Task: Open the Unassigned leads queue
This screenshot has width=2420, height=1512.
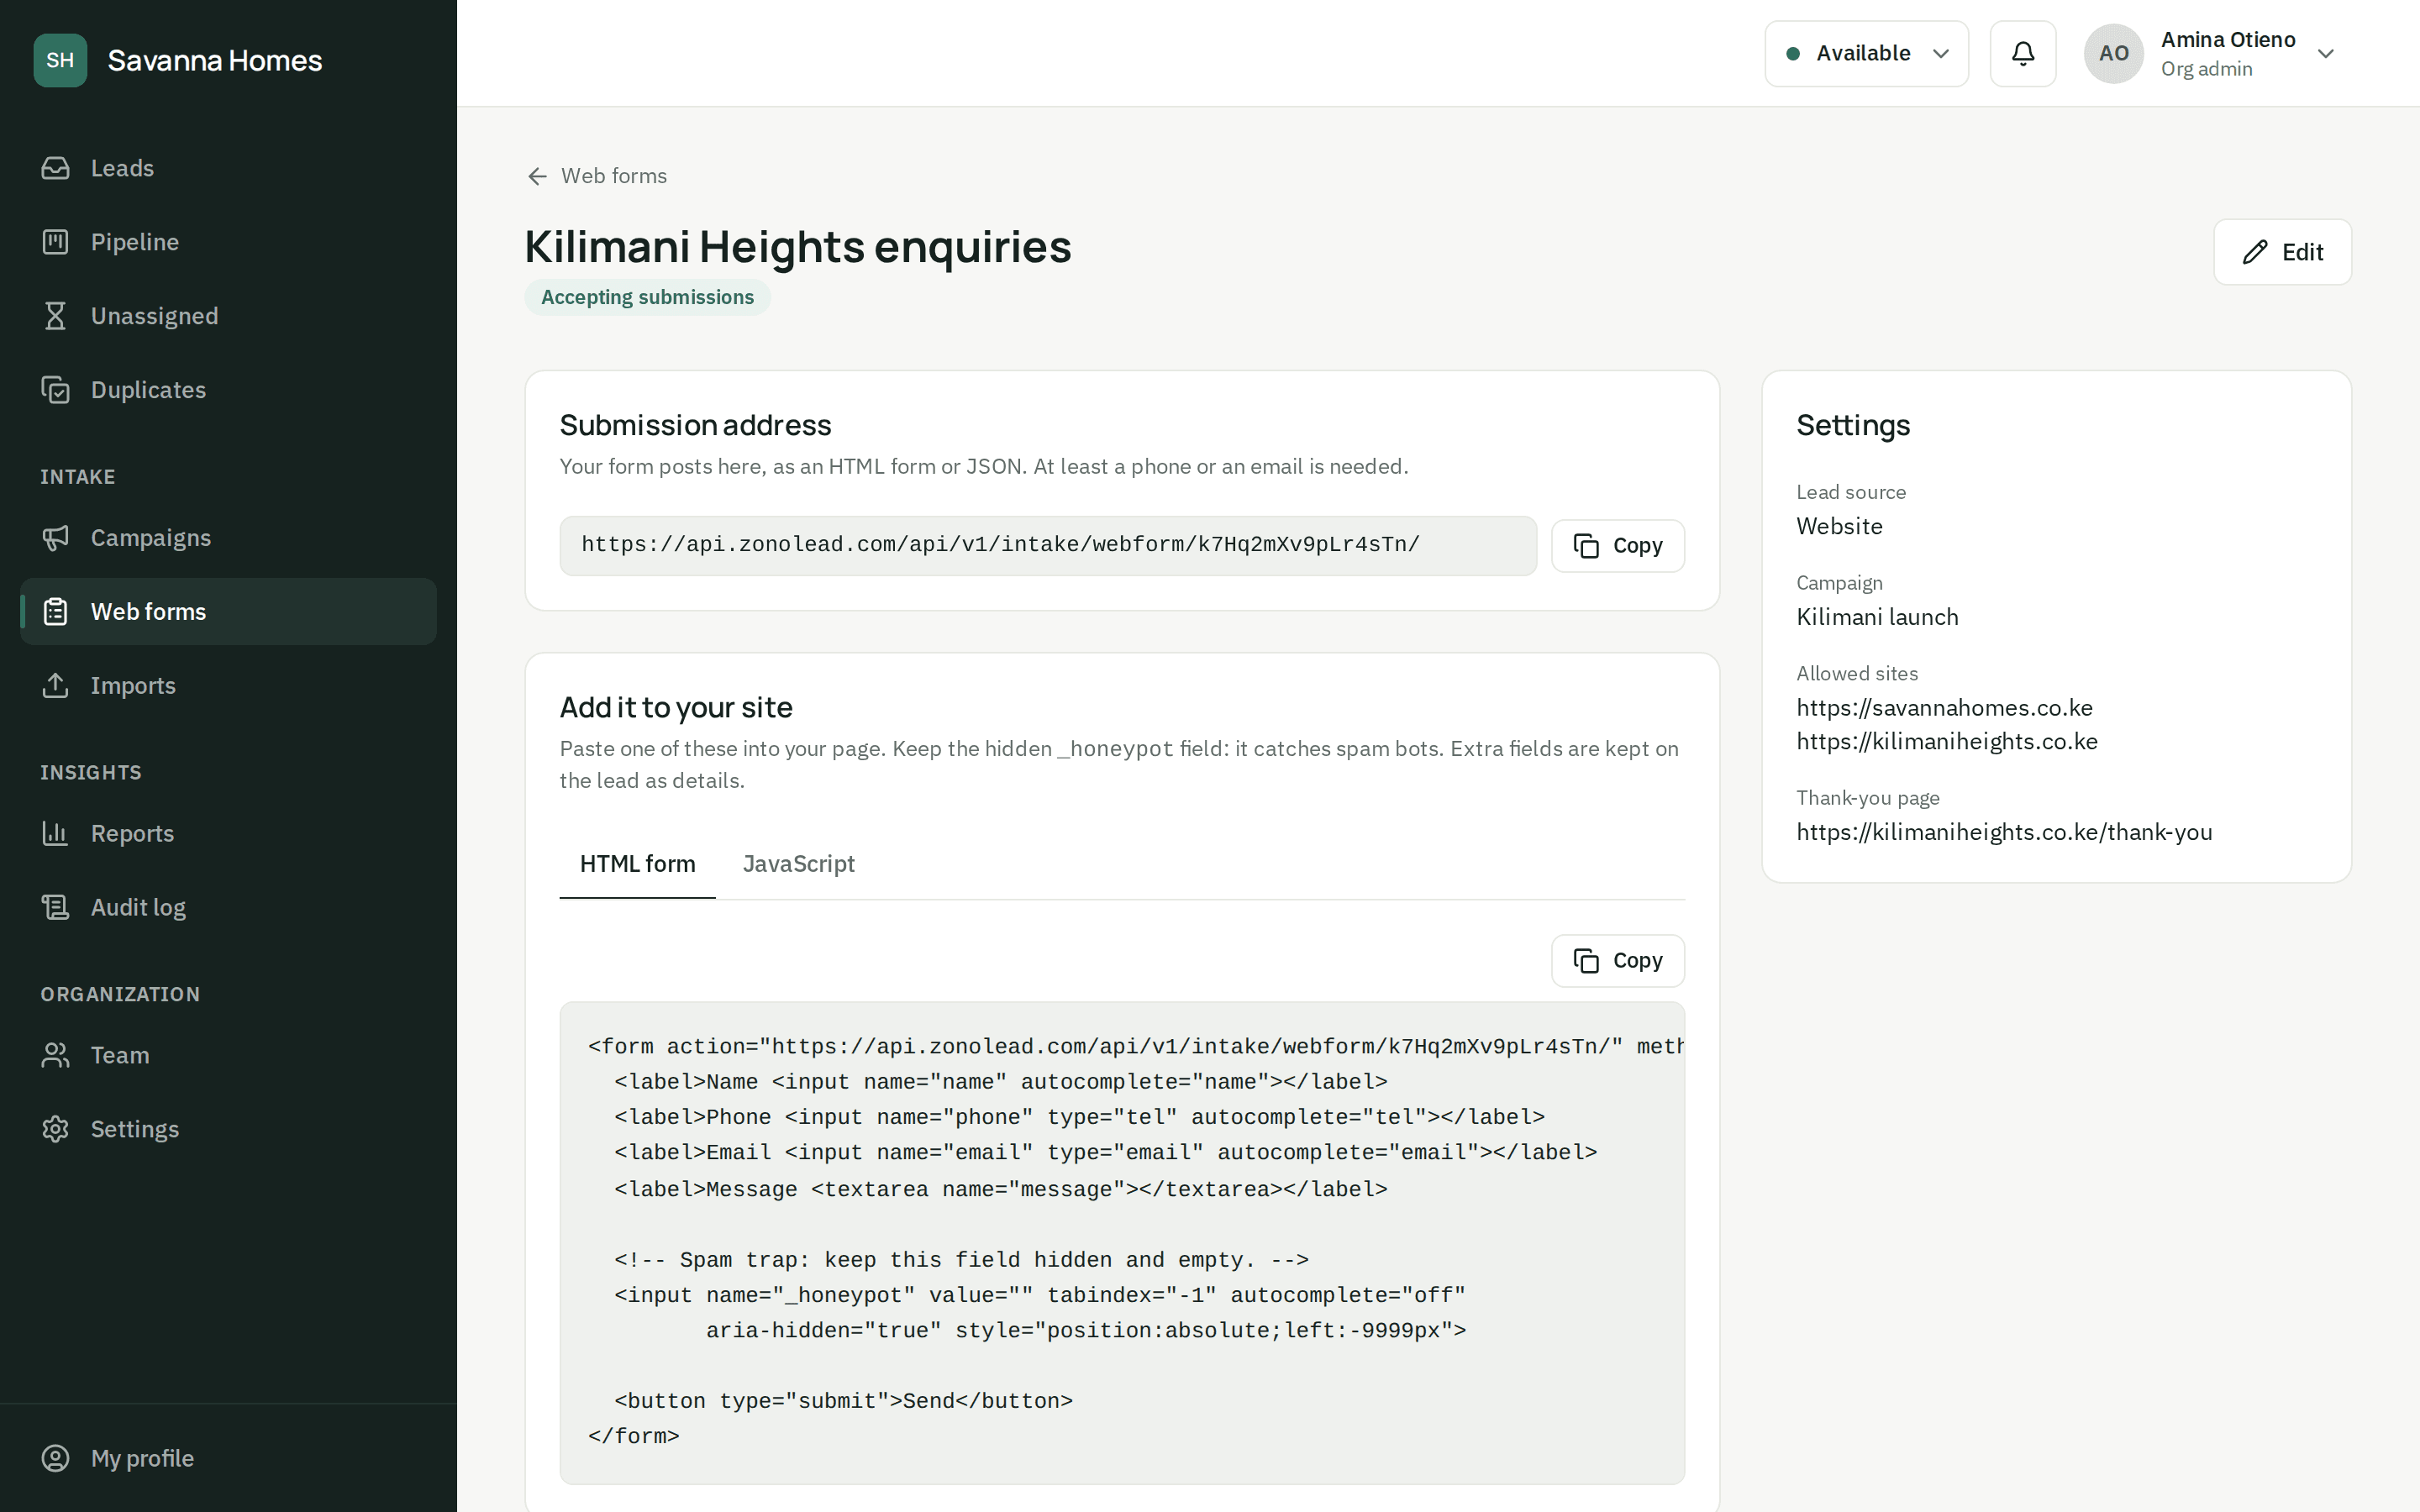Action: [228, 316]
